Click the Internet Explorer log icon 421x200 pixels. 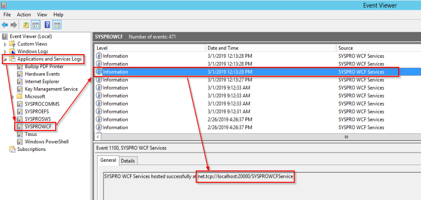(x=20, y=81)
